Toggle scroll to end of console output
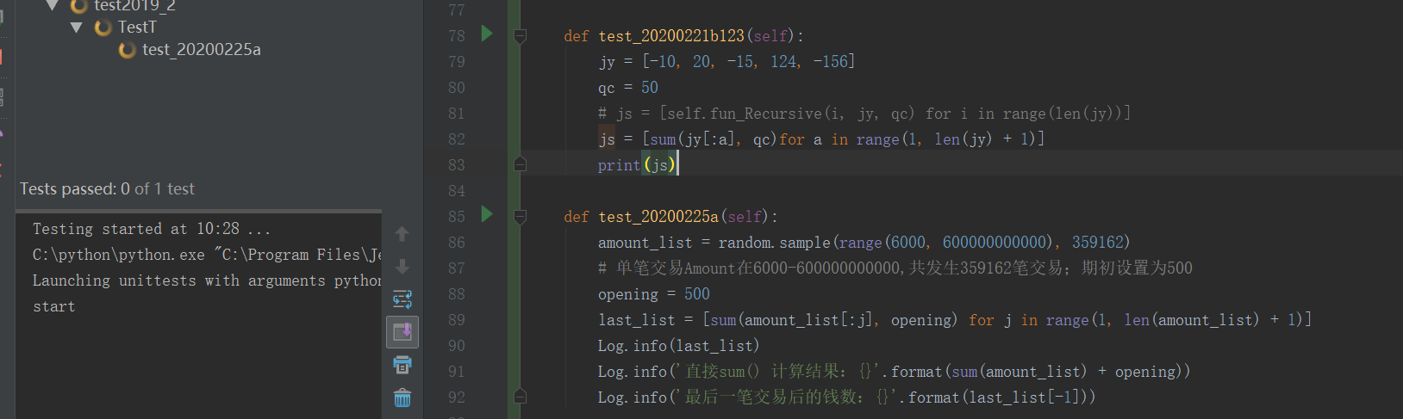 [402, 331]
